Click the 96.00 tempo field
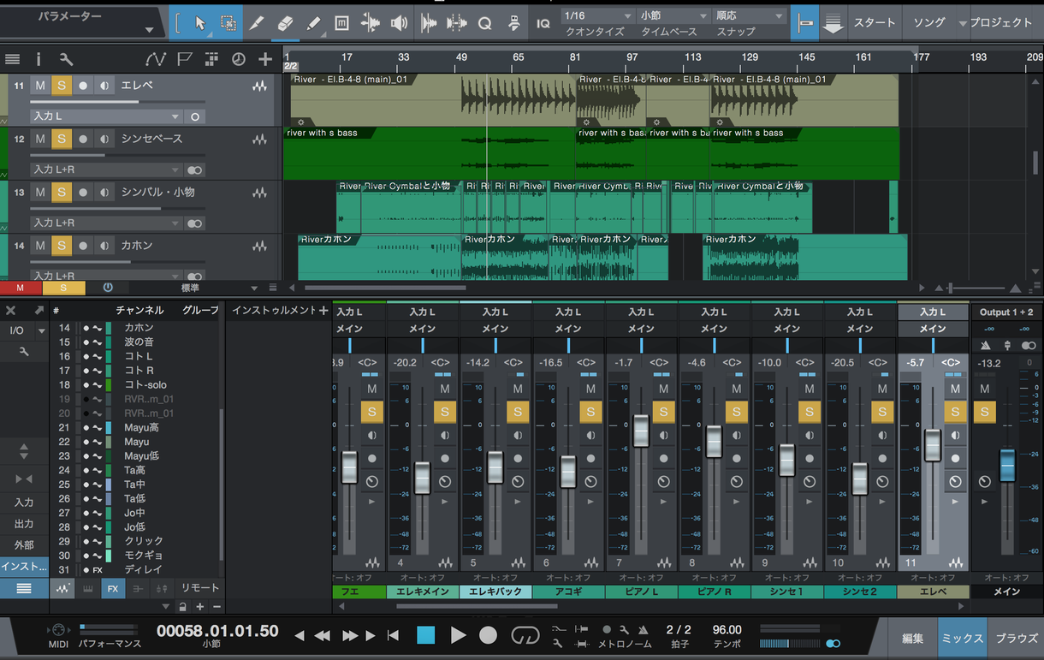The width and height of the screenshot is (1044, 660). pyautogui.click(x=727, y=630)
